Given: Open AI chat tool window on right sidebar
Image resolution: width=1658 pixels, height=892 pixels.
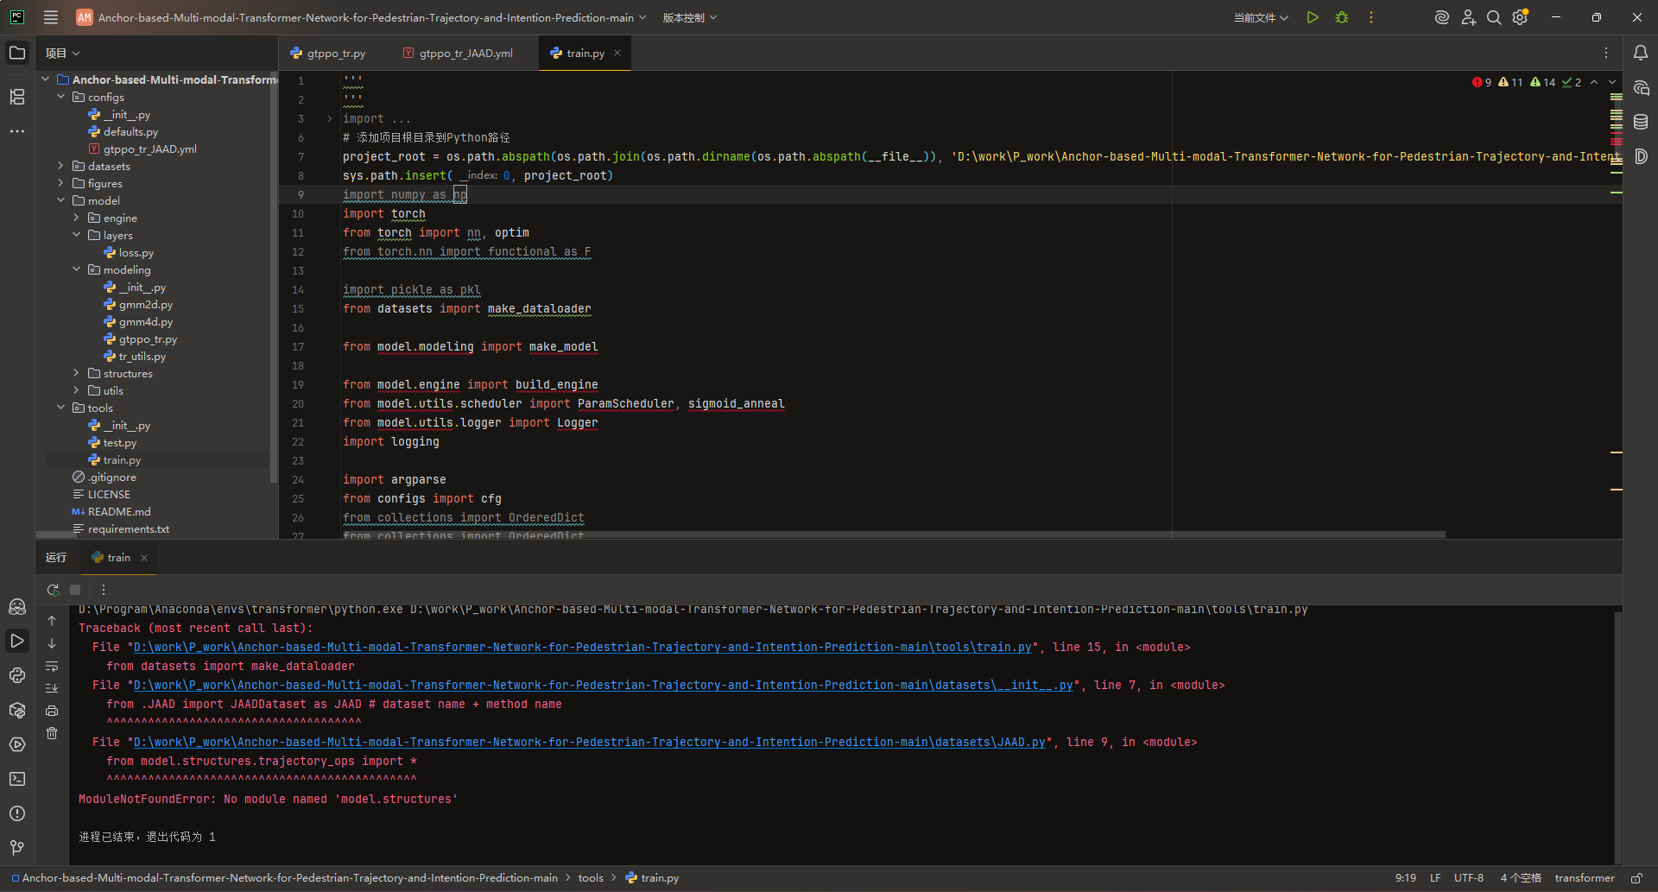Looking at the screenshot, I should 1641,87.
